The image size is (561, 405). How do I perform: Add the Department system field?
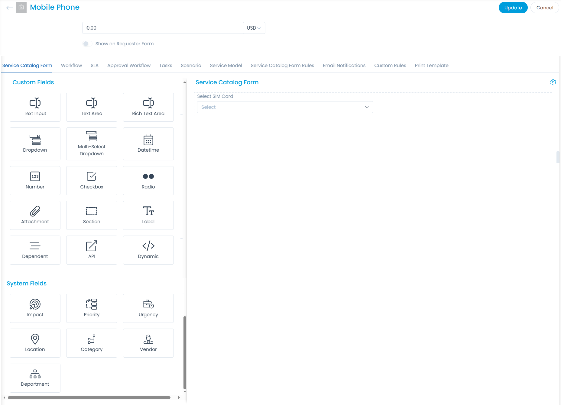click(35, 378)
